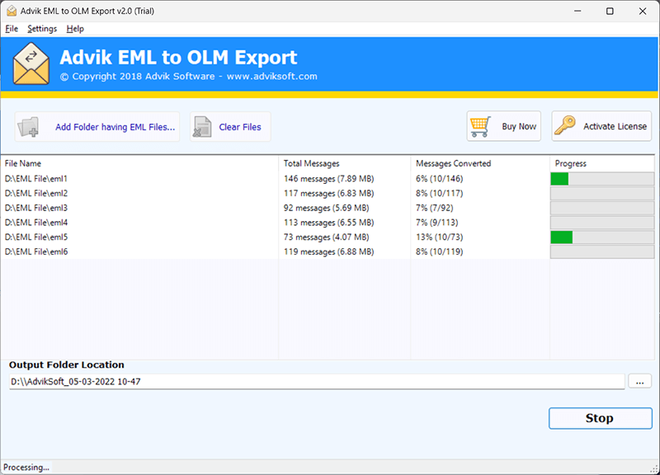This screenshot has height=475, width=660.
Task: Click cell 92 messages (5.69 MB)
Action: pyautogui.click(x=326, y=208)
